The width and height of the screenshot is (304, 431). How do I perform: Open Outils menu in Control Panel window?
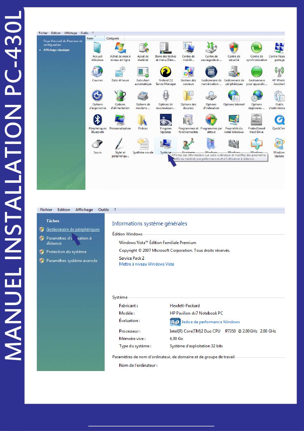pos(84,33)
